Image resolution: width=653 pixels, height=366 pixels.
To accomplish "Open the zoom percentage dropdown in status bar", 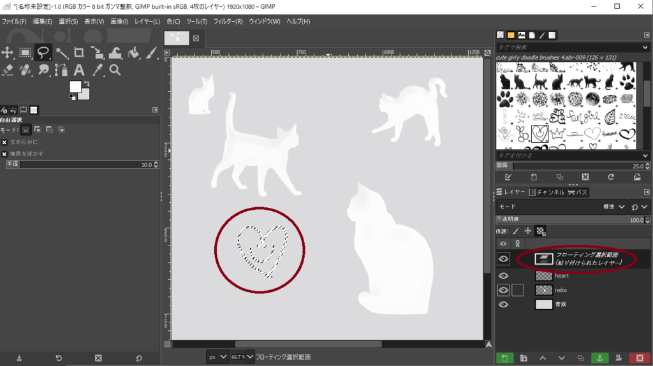I will click(x=250, y=357).
